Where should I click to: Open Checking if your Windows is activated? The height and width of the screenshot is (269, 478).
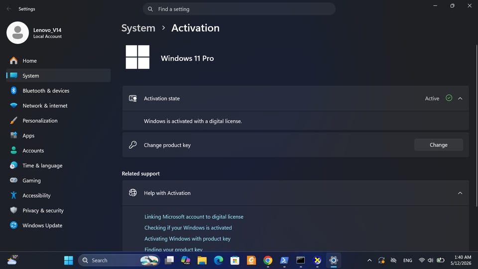(x=188, y=228)
